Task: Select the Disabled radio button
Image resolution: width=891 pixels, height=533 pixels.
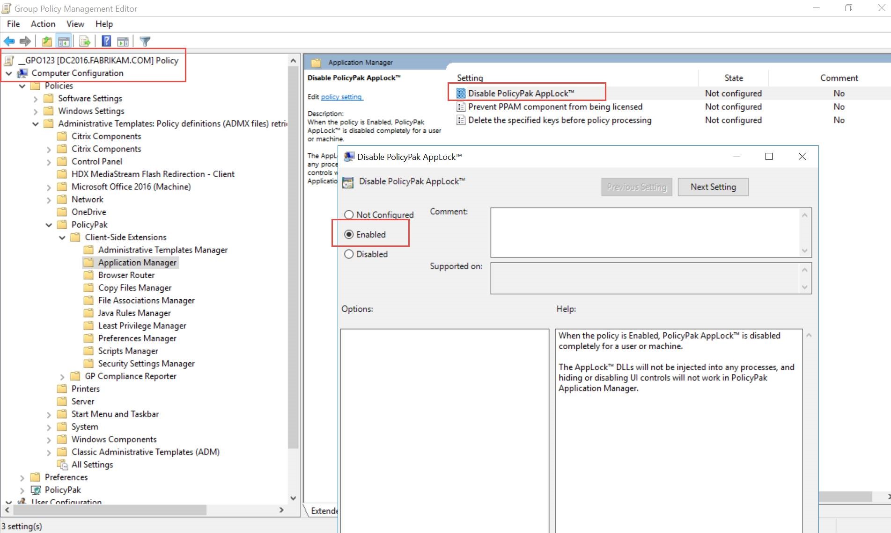Action: point(349,254)
